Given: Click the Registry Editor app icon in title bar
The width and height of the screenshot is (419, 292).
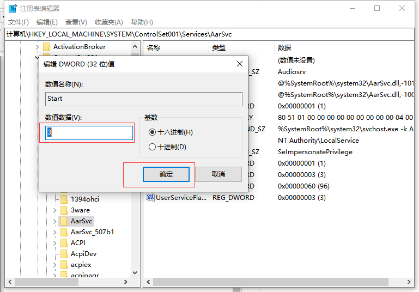Looking at the screenshot, I should coord(13,9).
